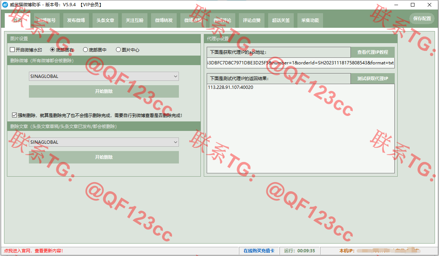Click the app icon in the title bar
The height and width of the screenshot is (256, 439).
(x=5, y=5)
